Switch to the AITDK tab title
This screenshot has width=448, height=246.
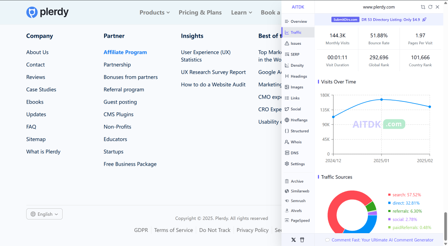pyautogui.click(x=298, y=7)
